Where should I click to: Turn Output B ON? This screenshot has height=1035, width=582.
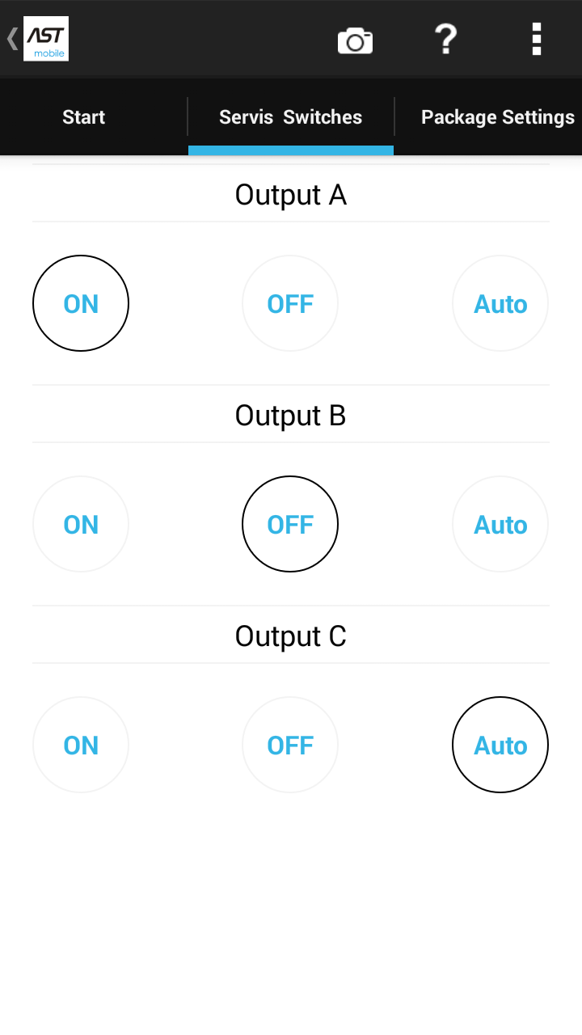81,524
